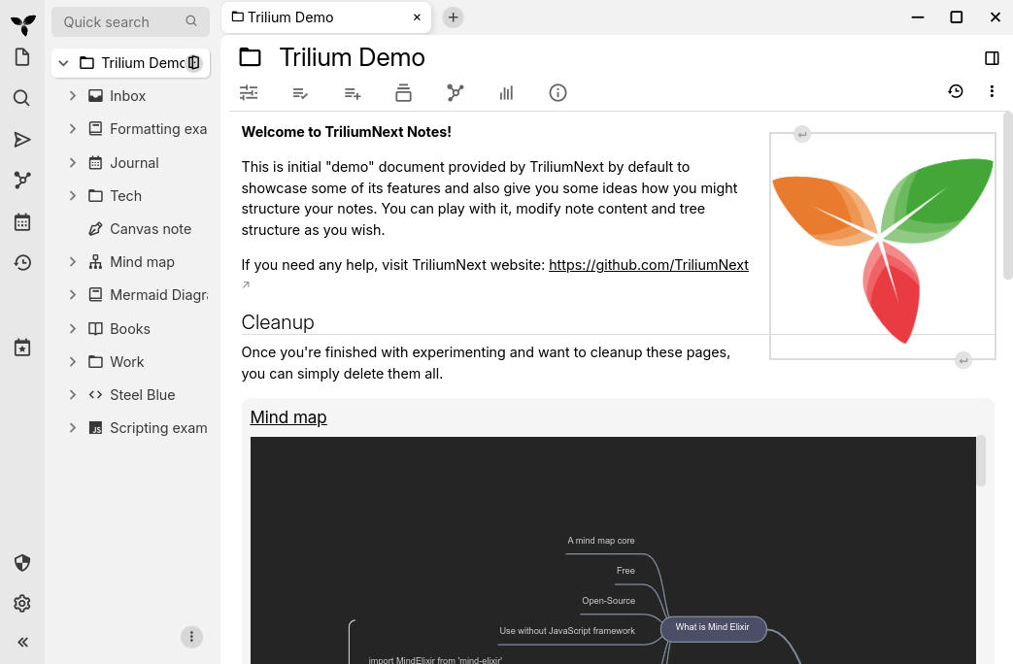Open the note revisions history icon
1013x664 pixels.
(956, 91)
